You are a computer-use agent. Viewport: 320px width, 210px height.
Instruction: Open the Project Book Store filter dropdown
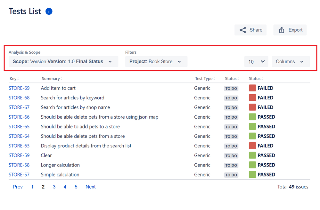click(156, 61)
